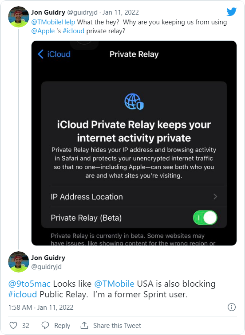Toggle the Private Relay (Beta) switch

205,218
